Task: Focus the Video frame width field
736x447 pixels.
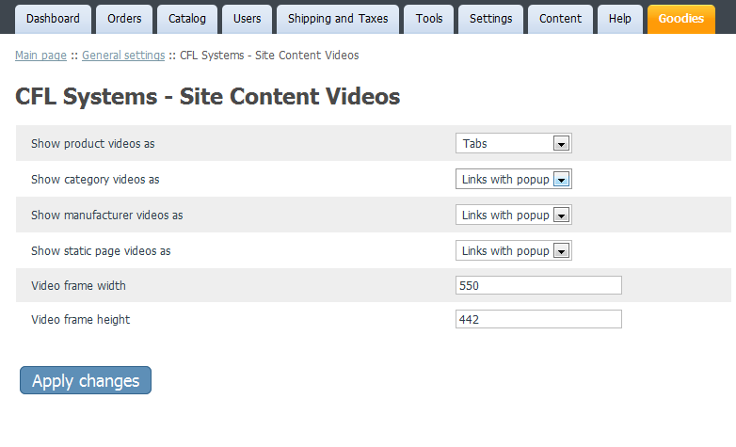Action: tap(538, 285)
